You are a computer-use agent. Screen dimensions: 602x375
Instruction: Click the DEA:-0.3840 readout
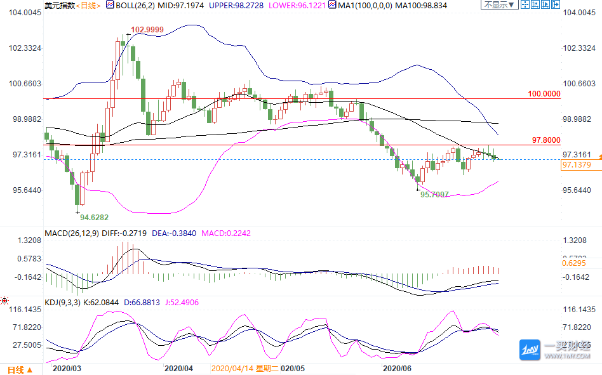click(x=174, y=233)
